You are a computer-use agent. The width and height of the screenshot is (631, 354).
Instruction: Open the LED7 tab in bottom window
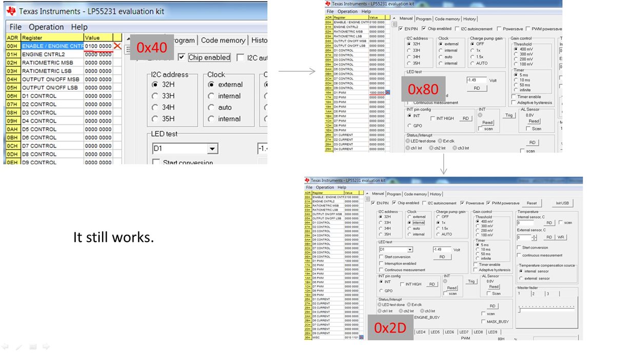coord(464,332)
